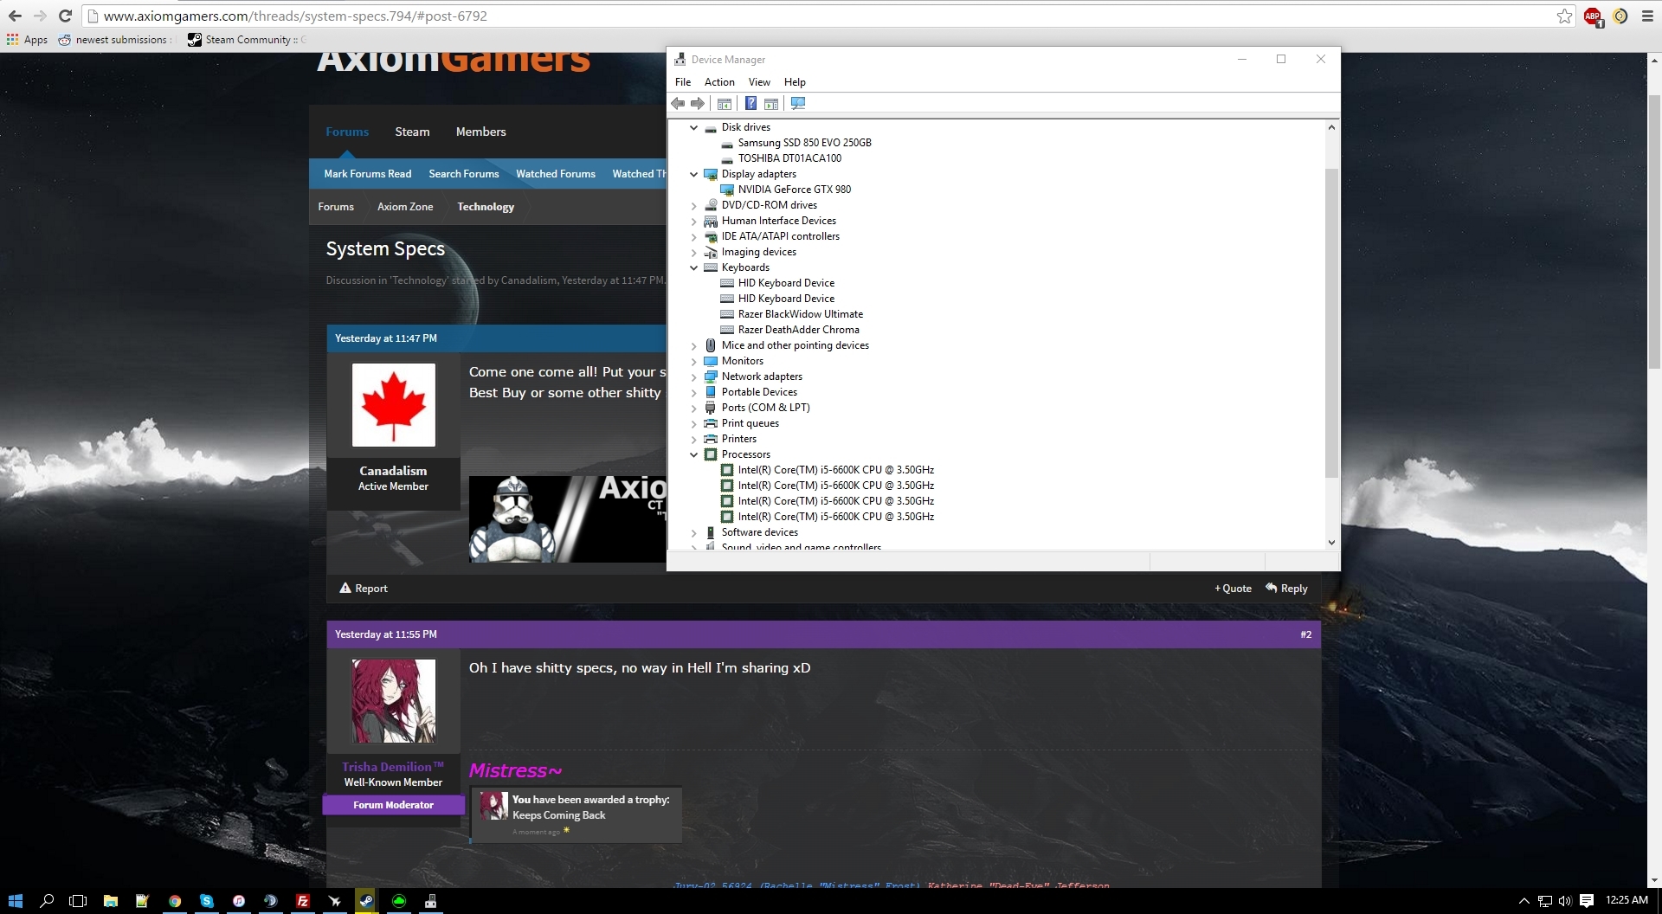Image resolution: width=1662 pixels, height=914 pixels.
Task: Collapse the Processors category
Action: point(693,454)
